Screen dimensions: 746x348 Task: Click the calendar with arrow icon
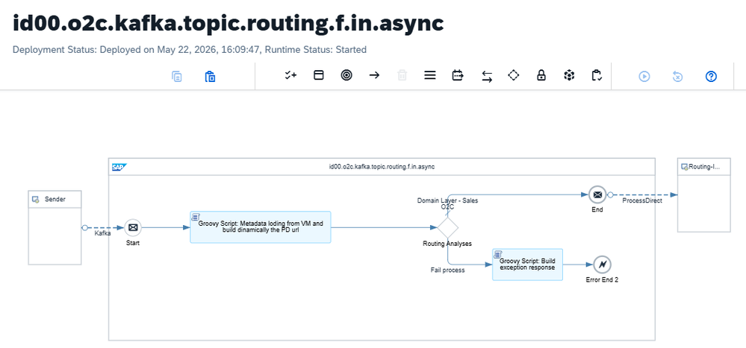pyautogui.click(x=458, y=75)
